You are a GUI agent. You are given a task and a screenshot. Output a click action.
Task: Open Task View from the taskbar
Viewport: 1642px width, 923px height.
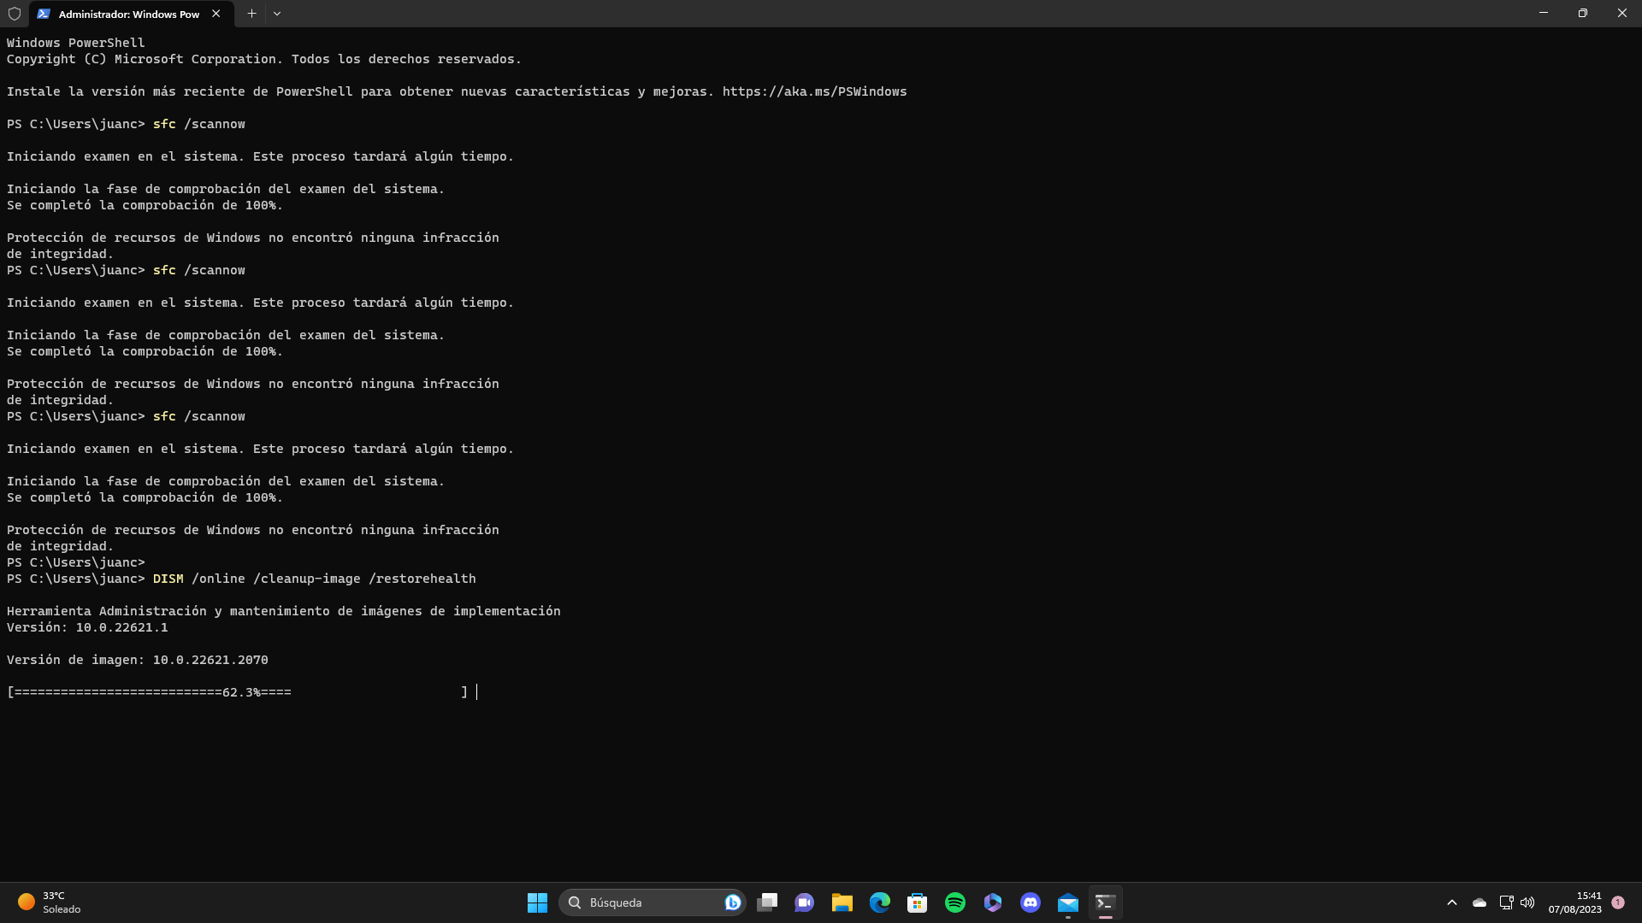767,902
